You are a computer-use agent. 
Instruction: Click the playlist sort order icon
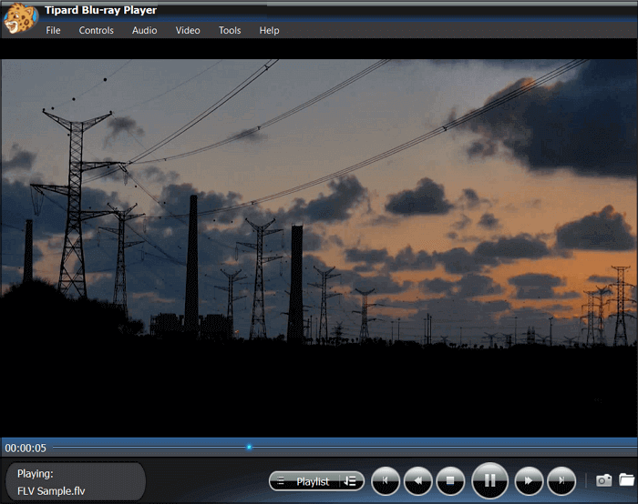[350, 481]
